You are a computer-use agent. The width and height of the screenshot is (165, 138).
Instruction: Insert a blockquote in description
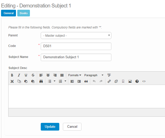[86, 81]
